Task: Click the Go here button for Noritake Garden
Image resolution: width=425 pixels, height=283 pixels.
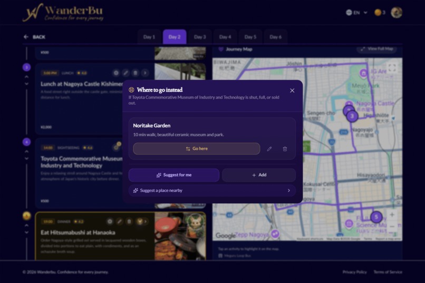Action: click(x=197, y=149)
